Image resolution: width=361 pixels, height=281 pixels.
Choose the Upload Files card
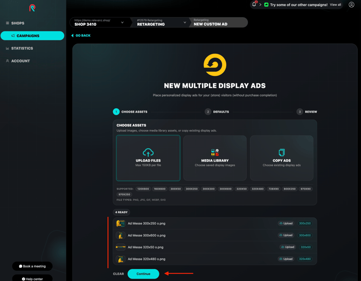148,158
